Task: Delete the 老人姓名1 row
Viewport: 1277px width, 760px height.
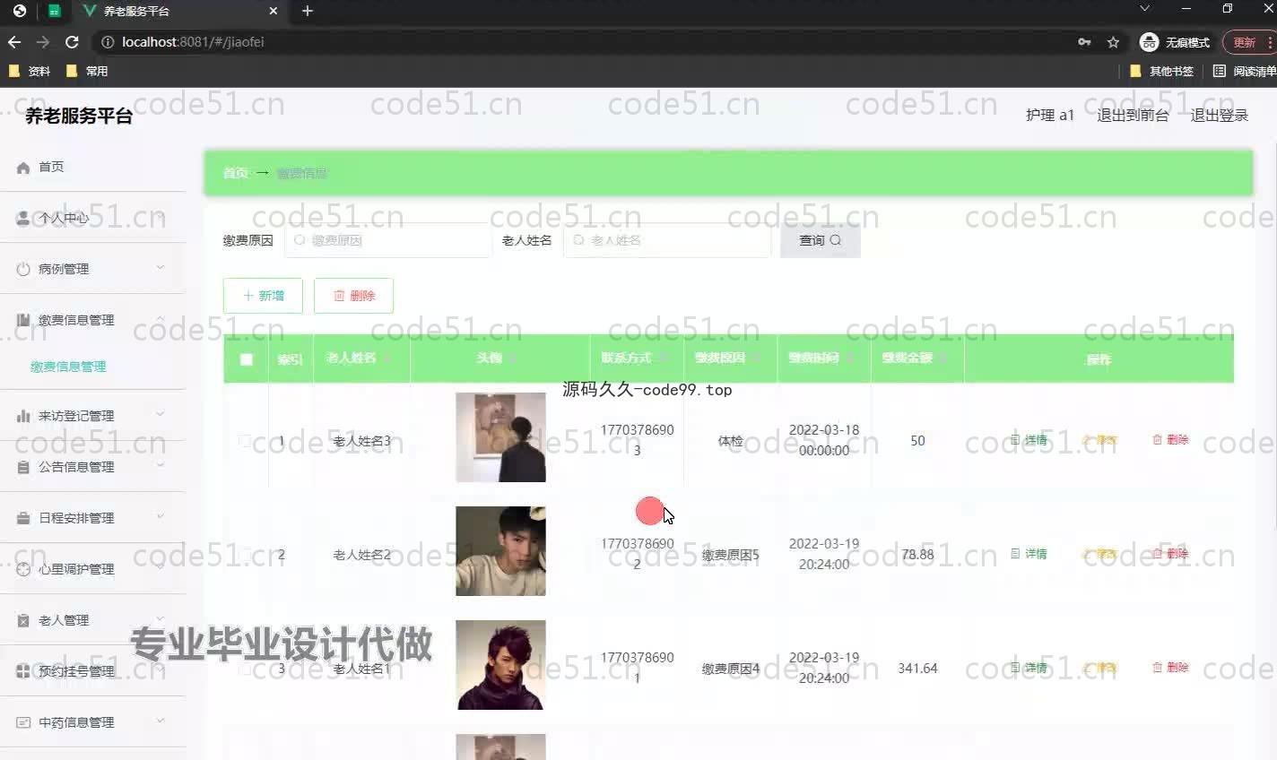Action: coord(1170,668)
